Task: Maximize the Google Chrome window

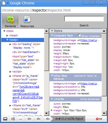Action: 93,2
